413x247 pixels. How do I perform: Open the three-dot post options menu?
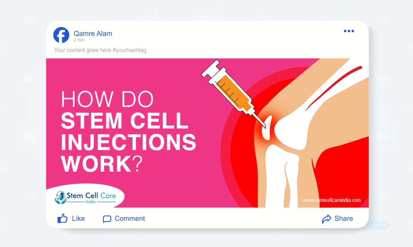(x=349, y=31)
